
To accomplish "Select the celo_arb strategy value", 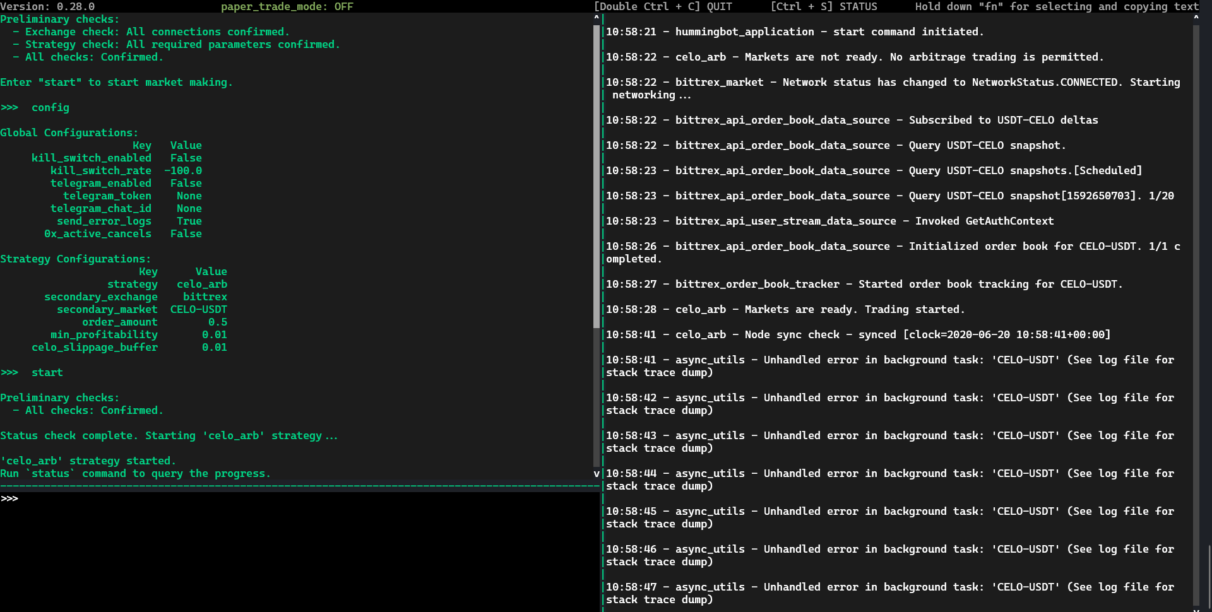I will (202, 284).
